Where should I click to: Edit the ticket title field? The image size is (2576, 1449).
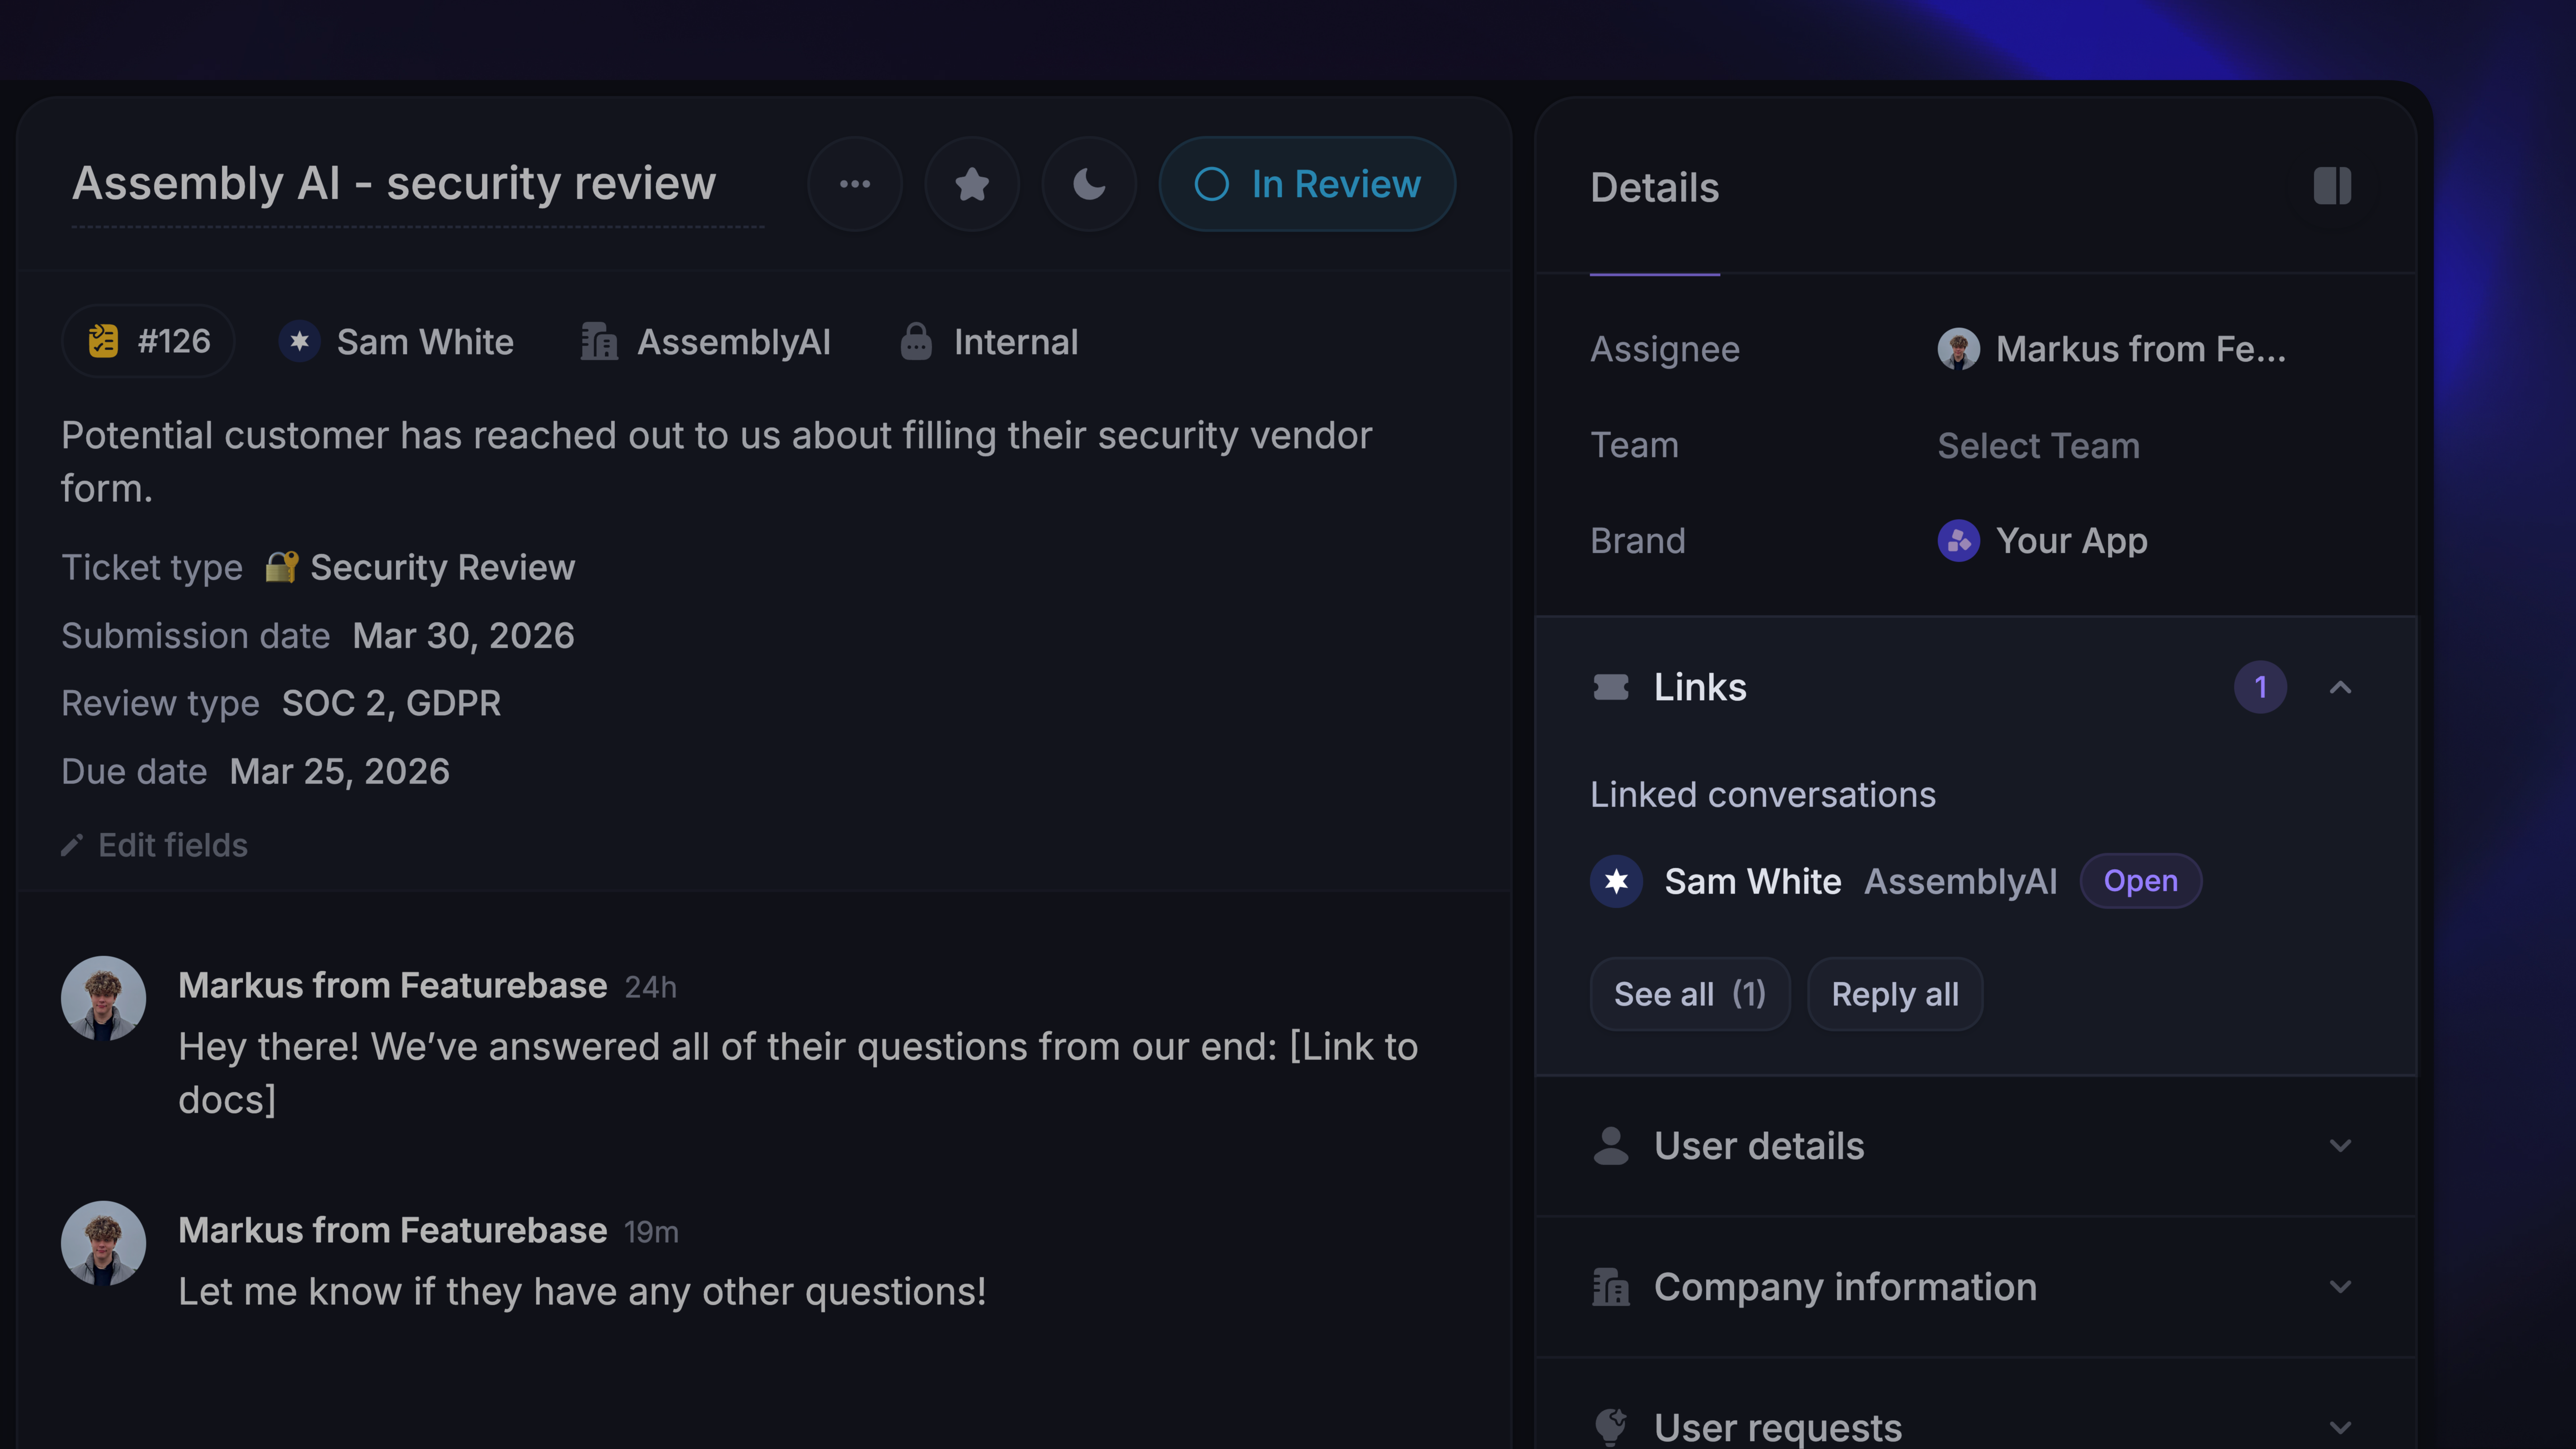(x=418, y=184)
